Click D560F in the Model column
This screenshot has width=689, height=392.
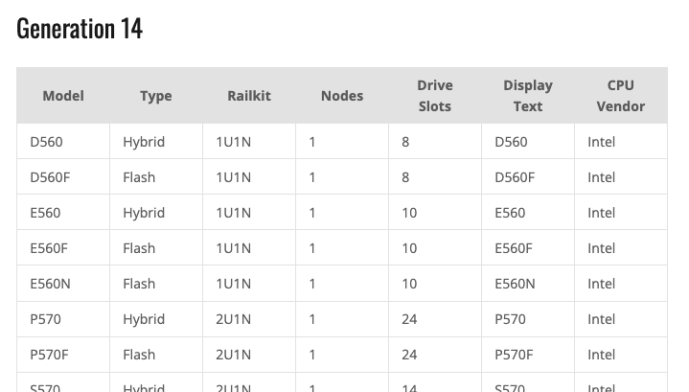pyautogui.click(x=51, y=177)
